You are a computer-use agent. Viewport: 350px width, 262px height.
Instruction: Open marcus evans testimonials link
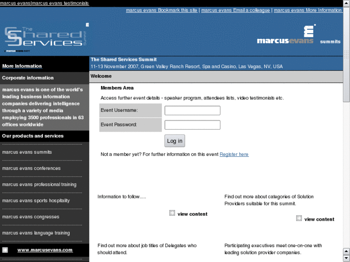coord(61,3)
